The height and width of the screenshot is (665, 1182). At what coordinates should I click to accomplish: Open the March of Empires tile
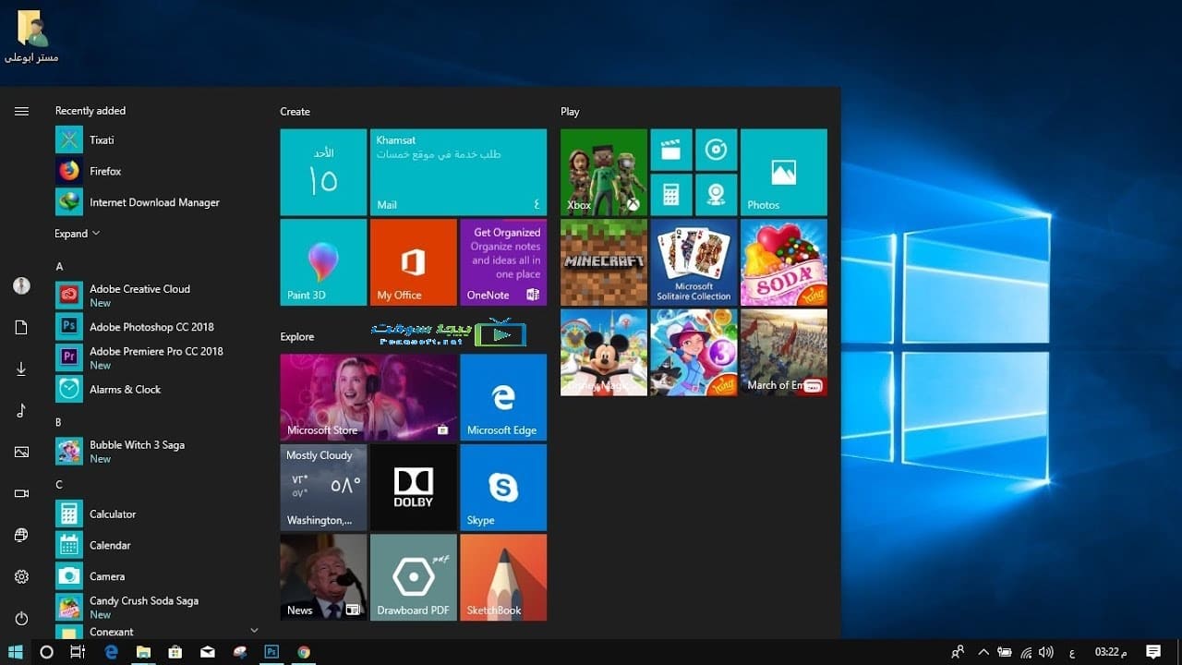pyautogui.click(x=783, y=352)
